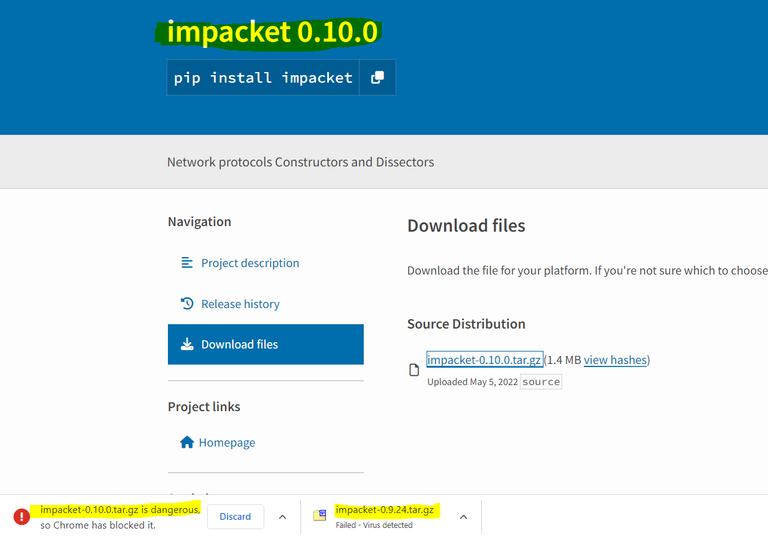The width and height of the screenshot is (768, 536).
Task: Download the impacket-0.10.0.tar.gz source link
Action: [x=484, y=360]
